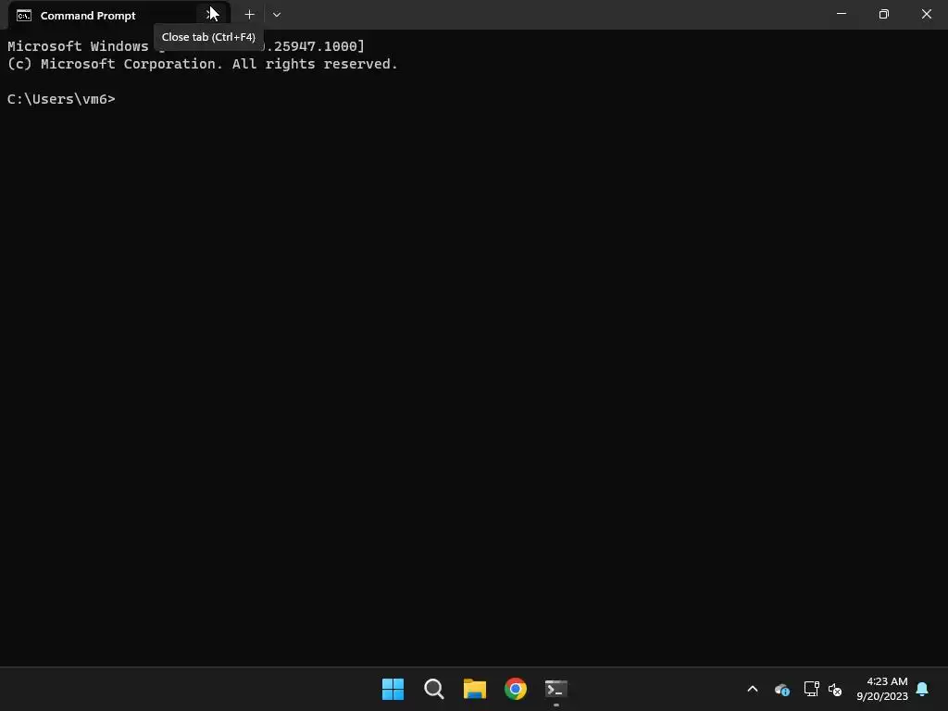
Task: Minimize the terminal window
Action: [841, 14]
